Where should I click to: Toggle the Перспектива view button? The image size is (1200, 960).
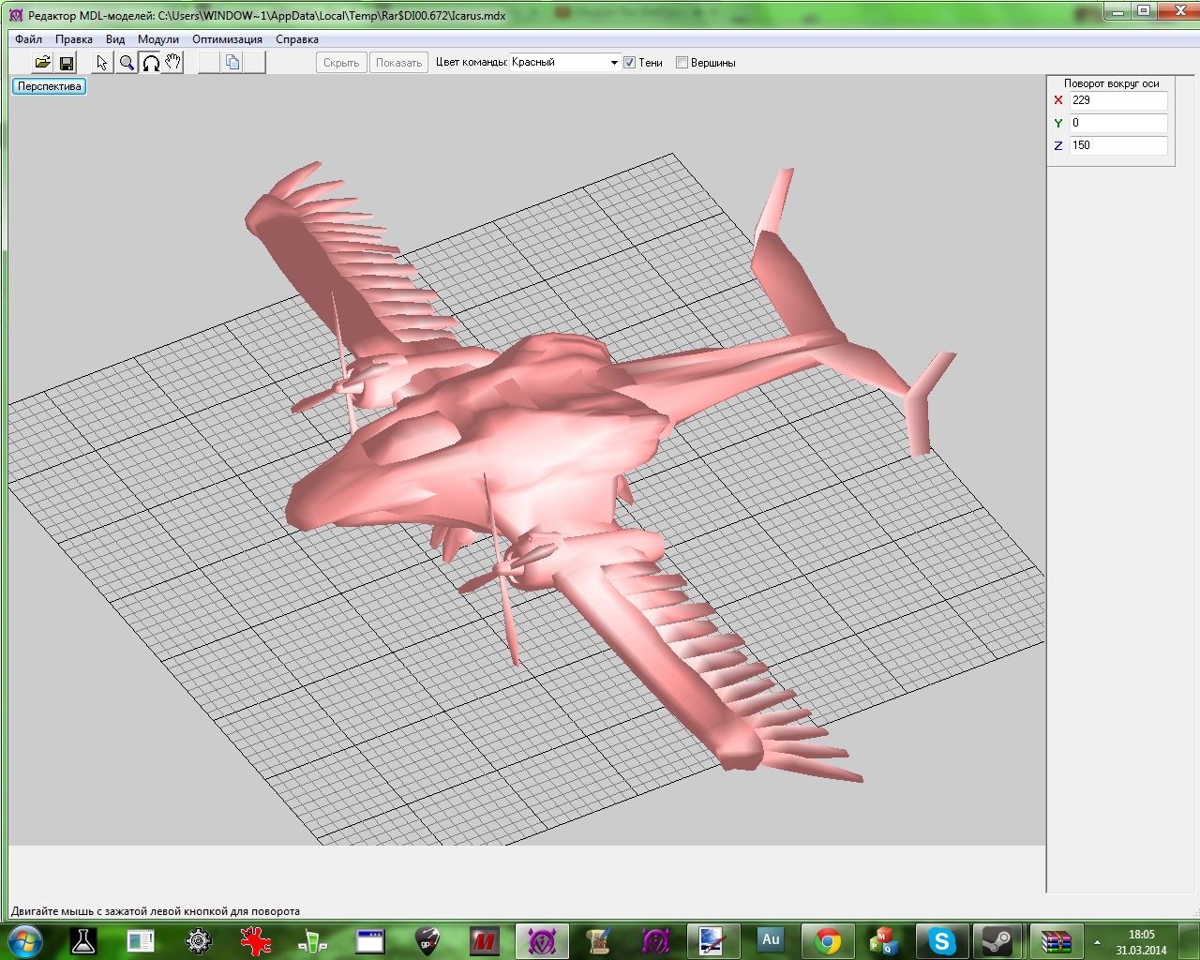click(x=50, y=86)
